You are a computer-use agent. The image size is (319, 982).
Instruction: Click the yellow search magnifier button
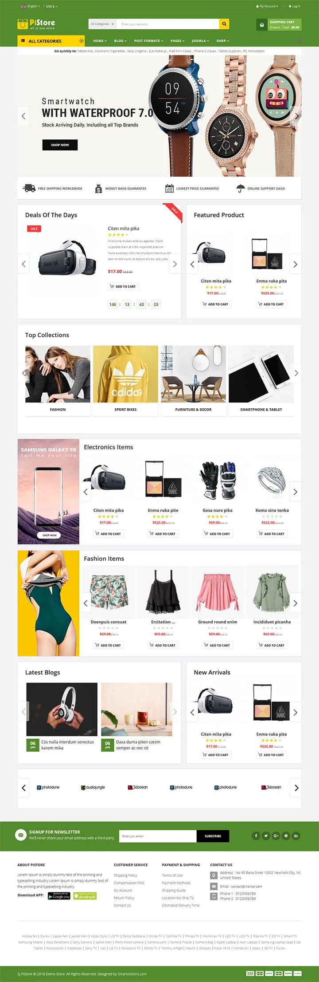tap(224, 24)
